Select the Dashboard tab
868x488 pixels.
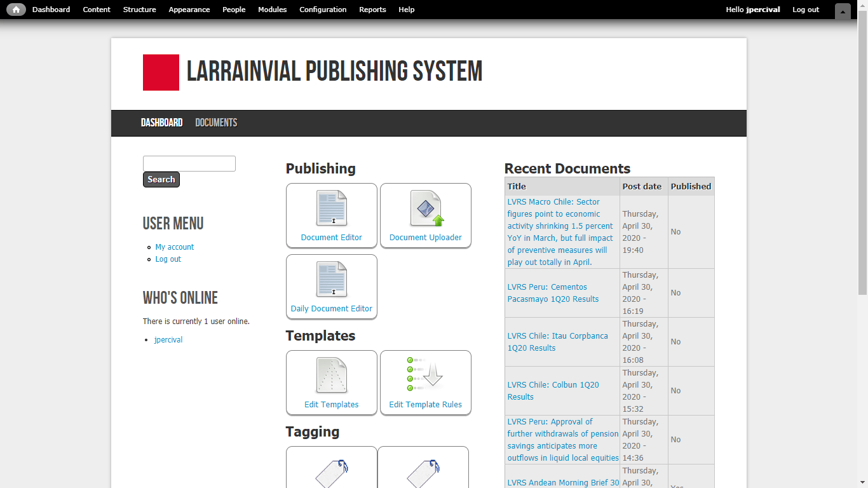161,122
